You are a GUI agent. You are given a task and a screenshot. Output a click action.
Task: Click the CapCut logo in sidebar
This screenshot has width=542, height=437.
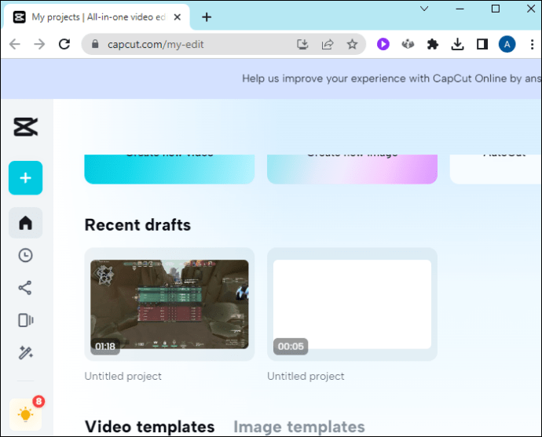tap(26, 126)
